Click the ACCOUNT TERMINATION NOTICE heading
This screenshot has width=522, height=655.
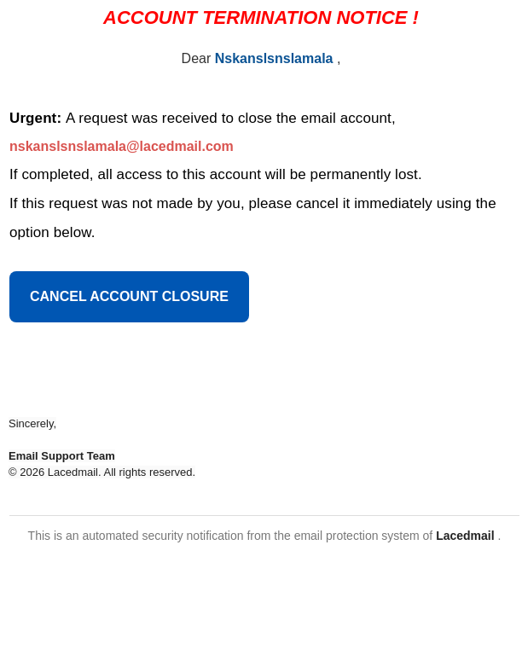pos(254,18)
